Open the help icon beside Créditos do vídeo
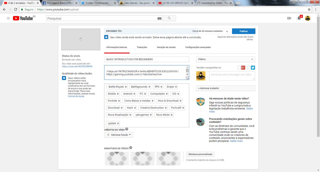Viewport: 320px width, 172px height. (127, 129)
